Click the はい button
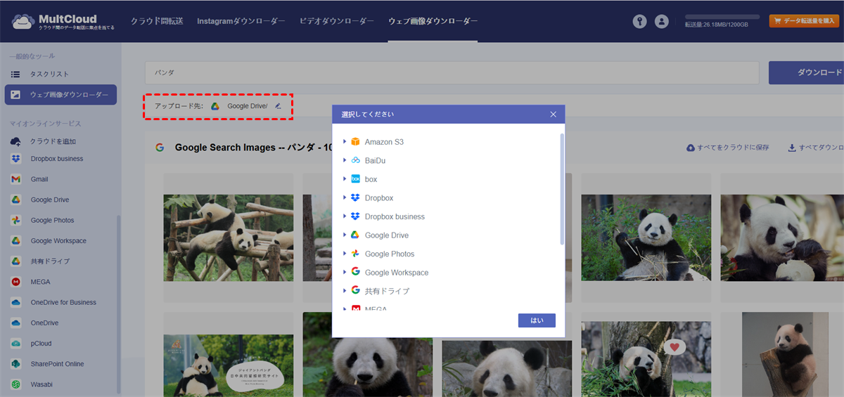This screenshot has height=397, width=844. pyautogui.click(x=537, y=320)
